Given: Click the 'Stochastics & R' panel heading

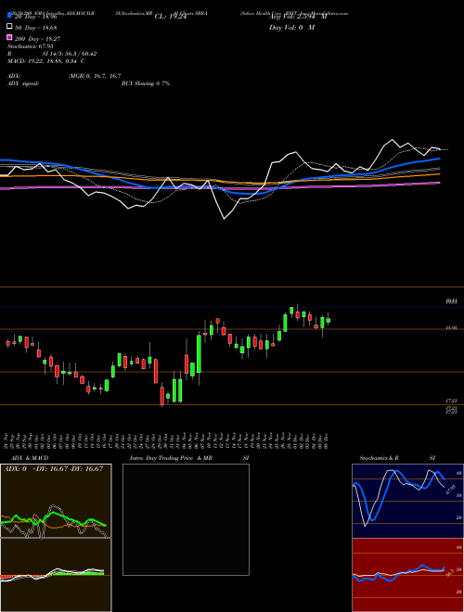Looking at the screenshot, I should point(380,458).
